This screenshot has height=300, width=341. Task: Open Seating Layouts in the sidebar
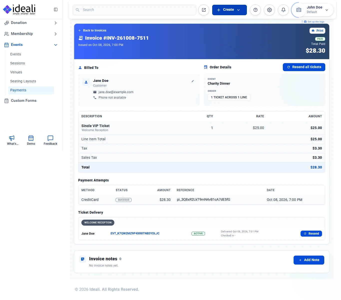23,81
